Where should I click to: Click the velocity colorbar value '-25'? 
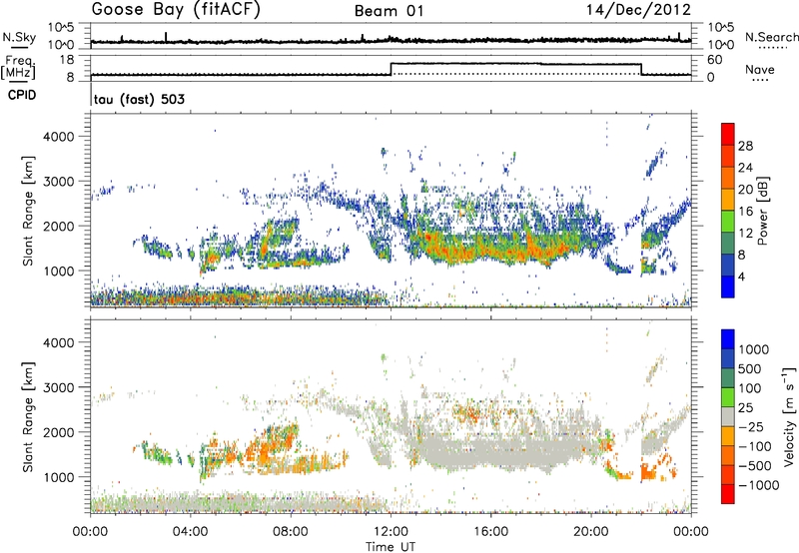point(752,426)
